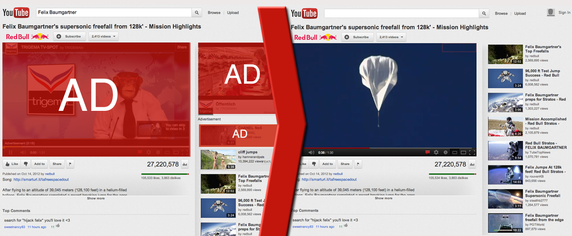Open smarturl.it song link on ad-free page
This screenshot has width=572, height=236.
(329, 179)
